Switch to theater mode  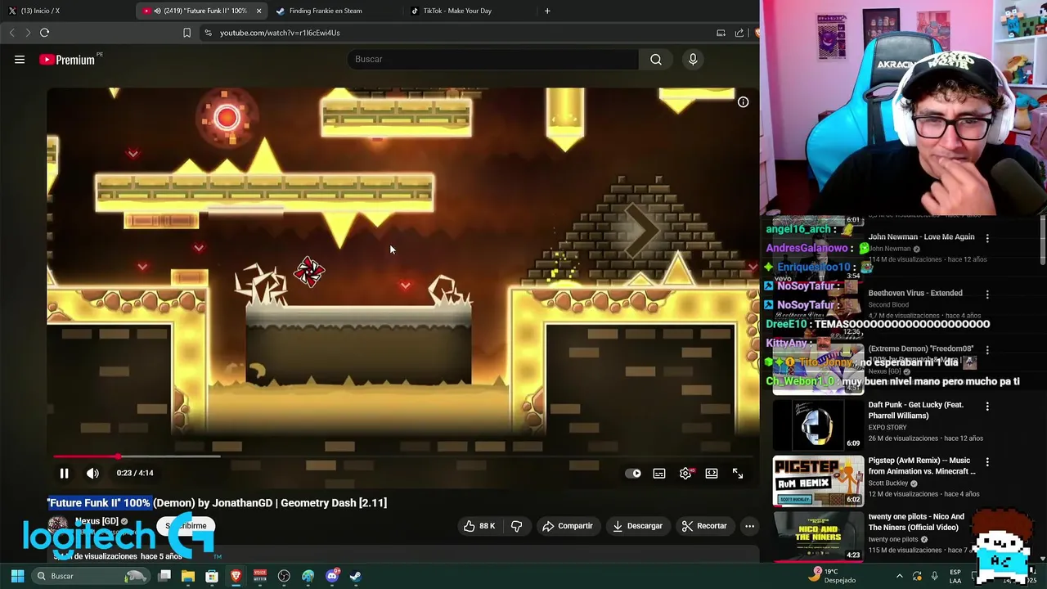click(712, 473)
